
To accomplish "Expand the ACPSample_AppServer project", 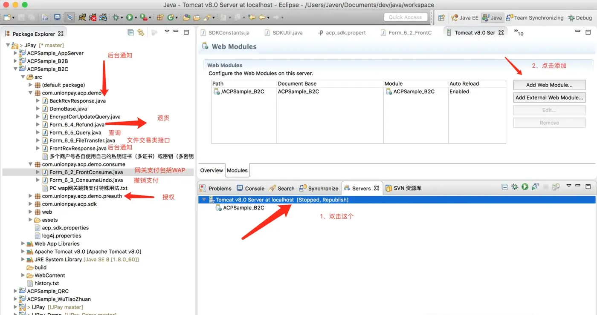I will 16,53.
